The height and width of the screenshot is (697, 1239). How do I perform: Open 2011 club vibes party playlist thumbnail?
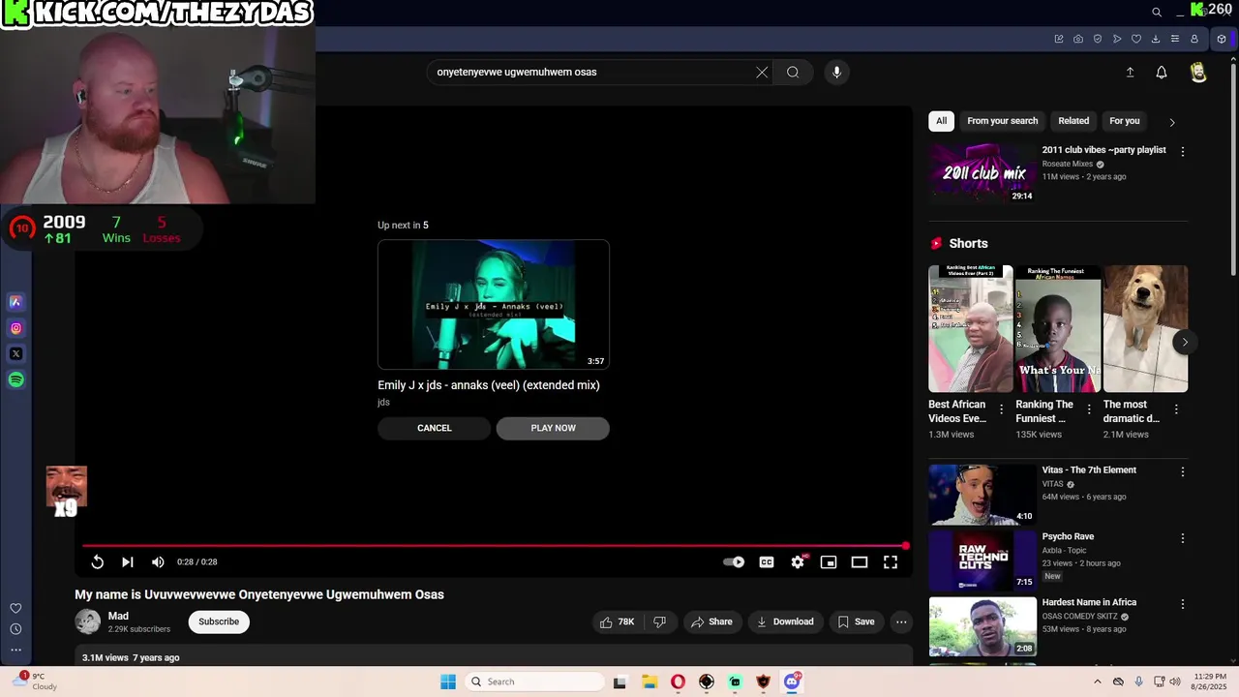click(982, 173)
